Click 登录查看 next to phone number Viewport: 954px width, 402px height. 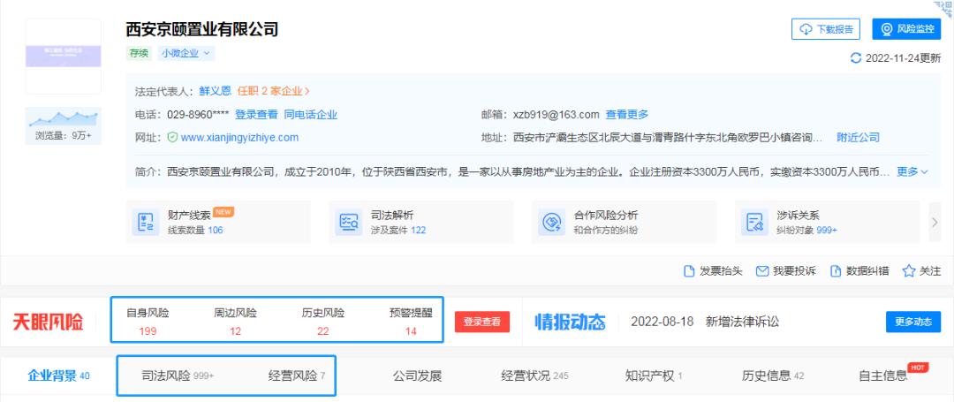[x=256, y=114]
